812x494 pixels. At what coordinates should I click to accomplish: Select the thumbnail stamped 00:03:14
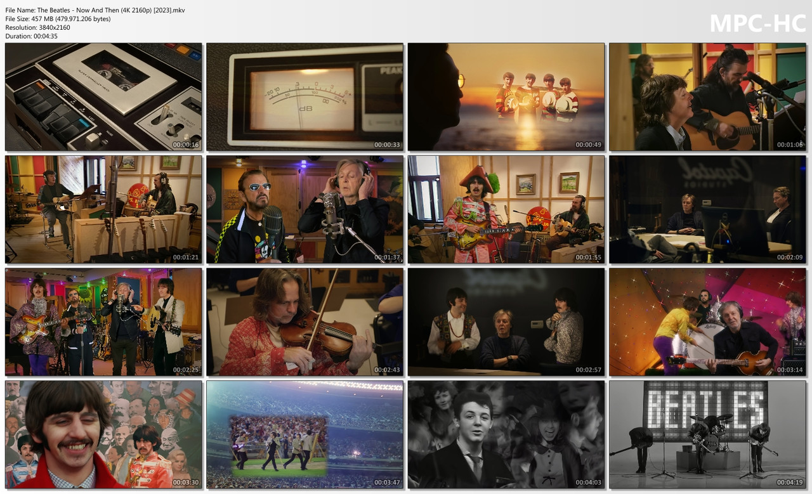[x=707, y=322]
